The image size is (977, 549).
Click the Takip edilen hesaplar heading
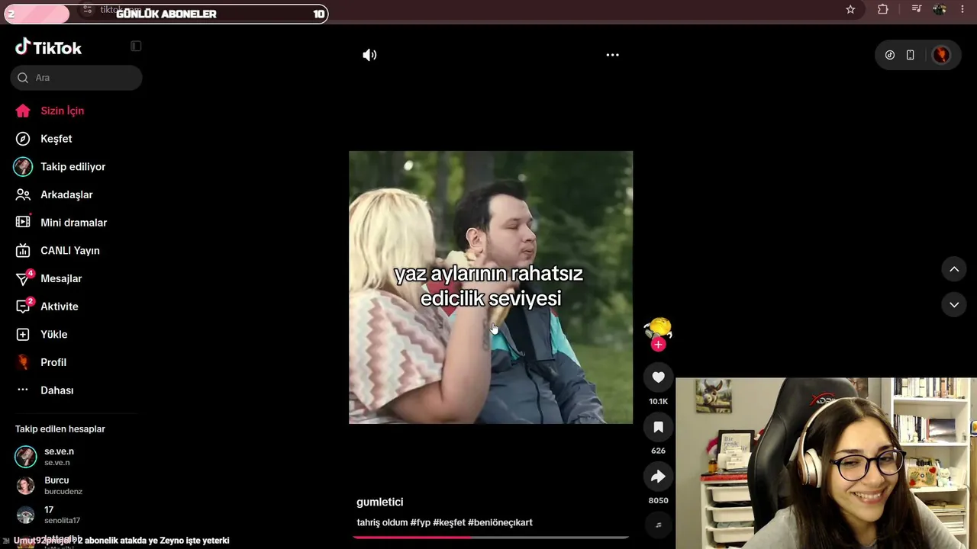(60, 429)
